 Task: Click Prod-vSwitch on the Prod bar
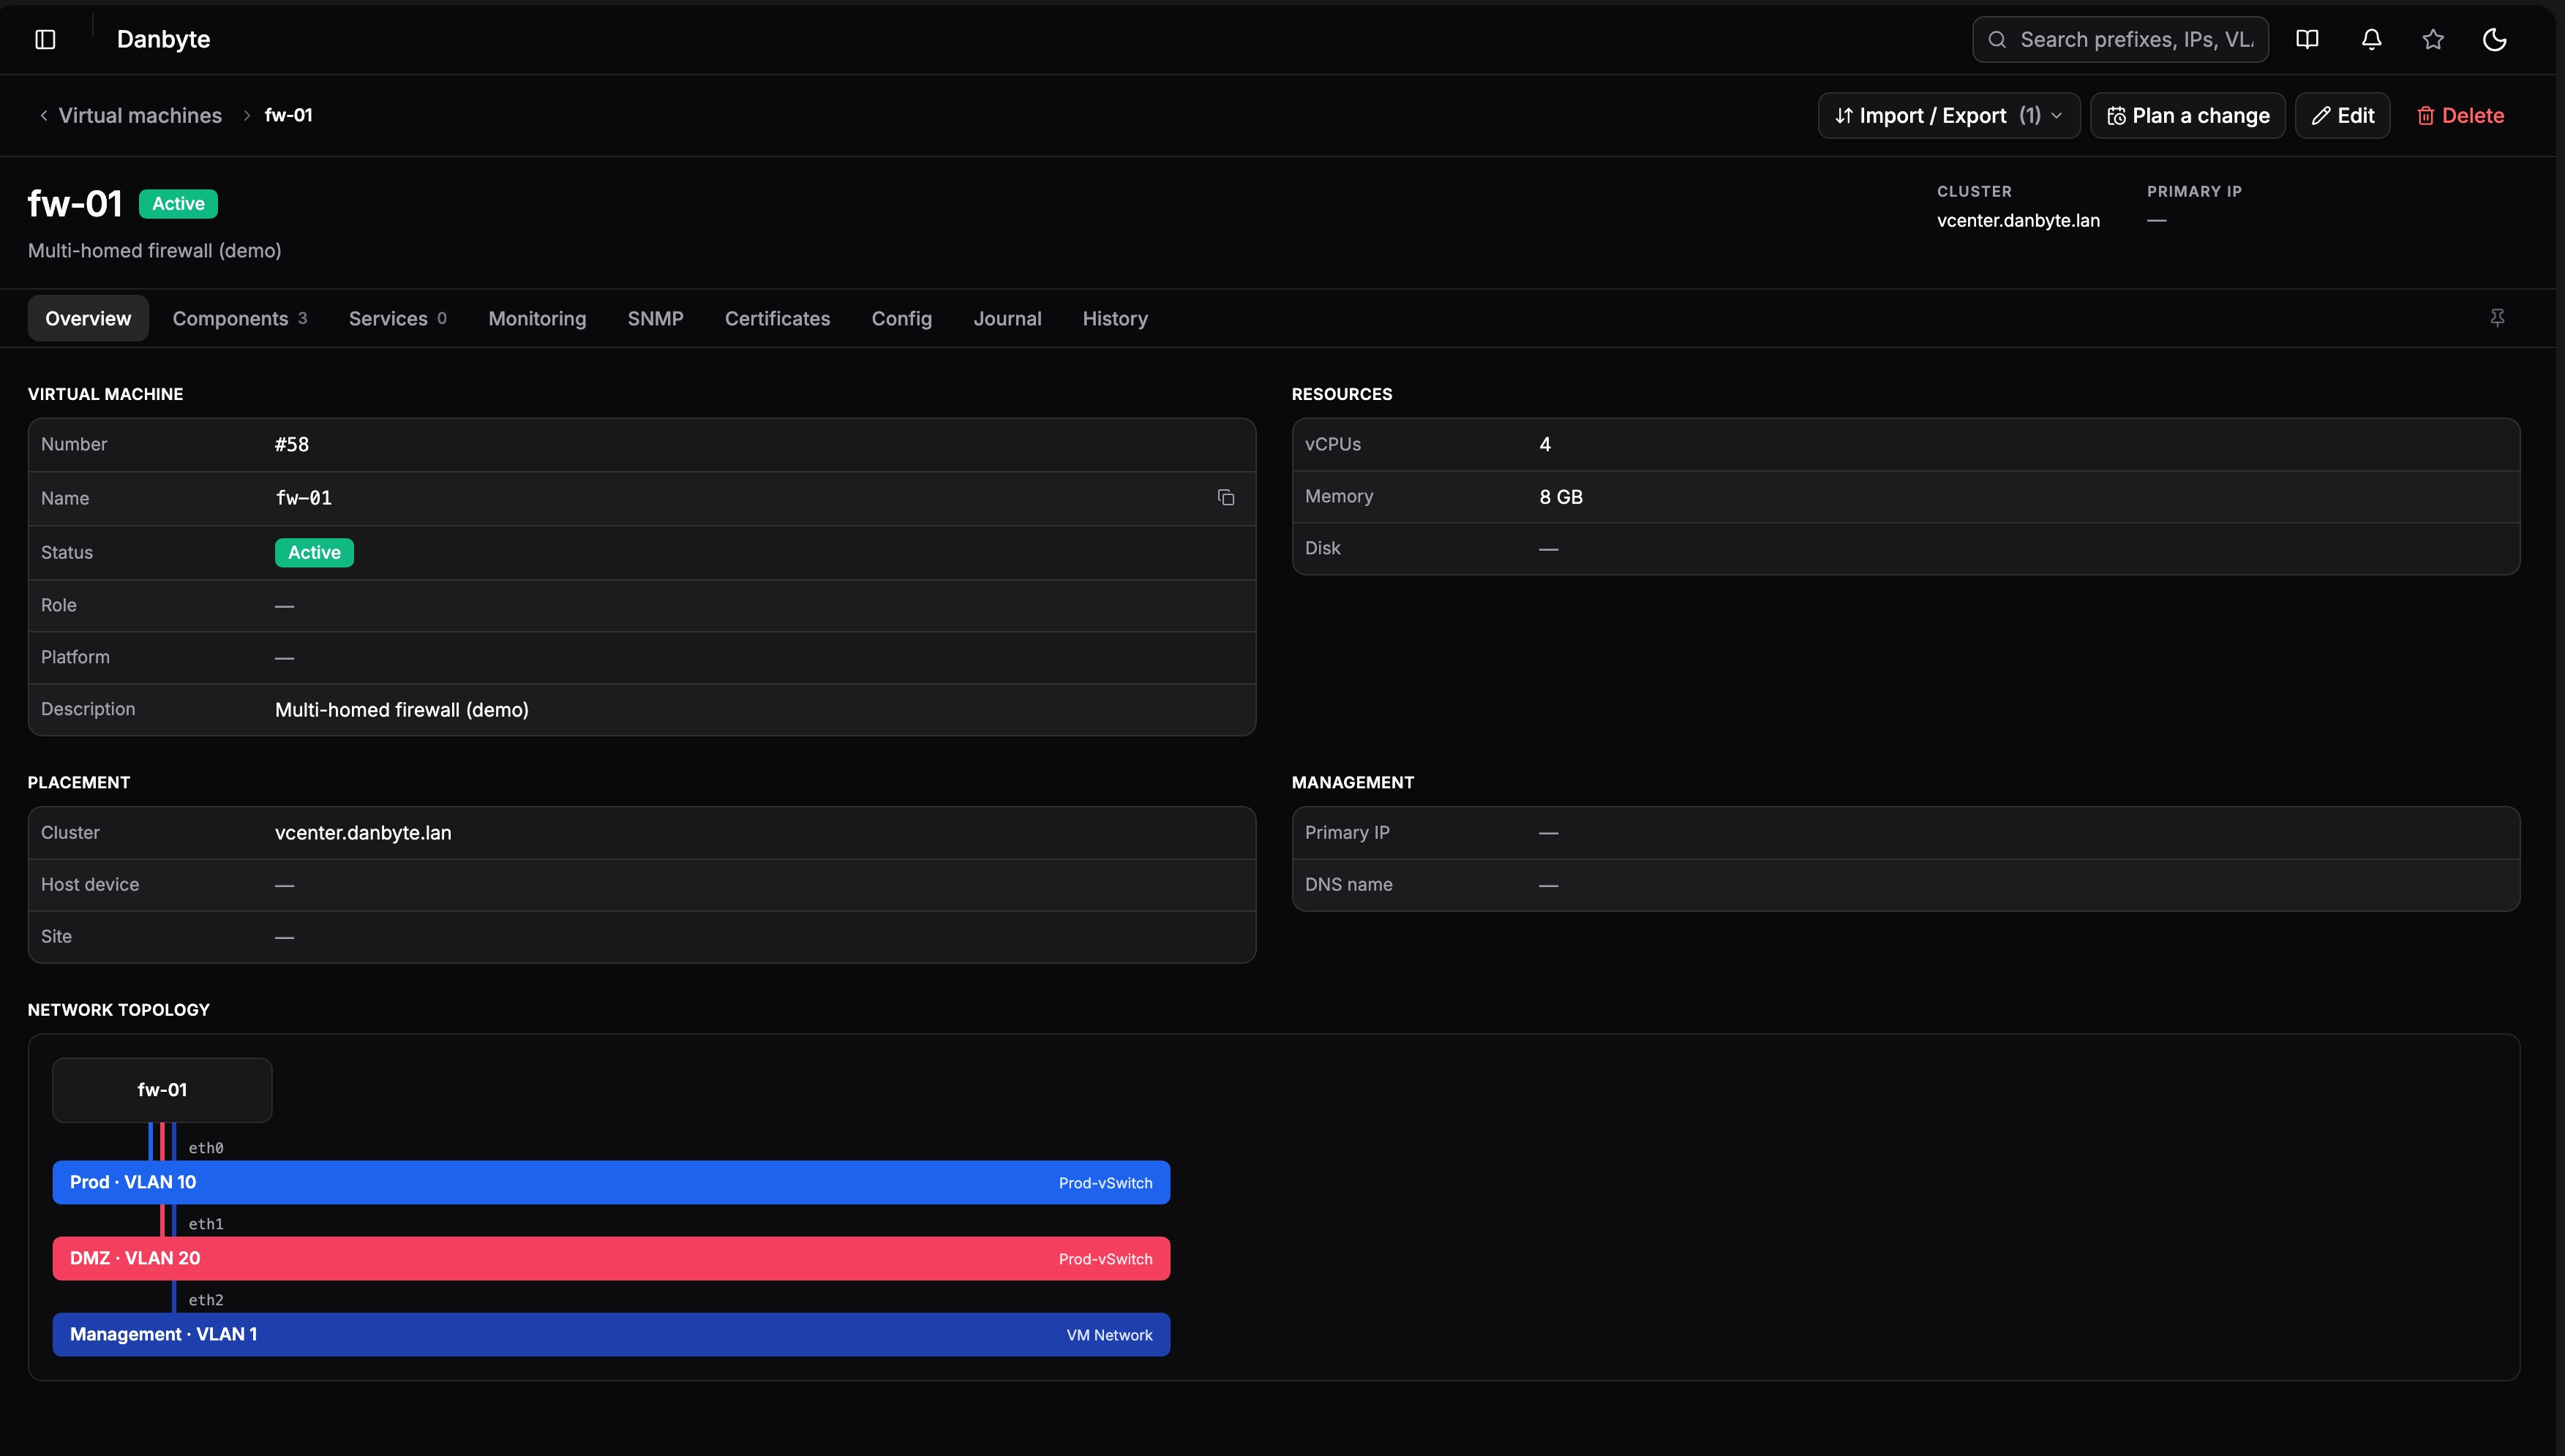pos(1105,1183)
